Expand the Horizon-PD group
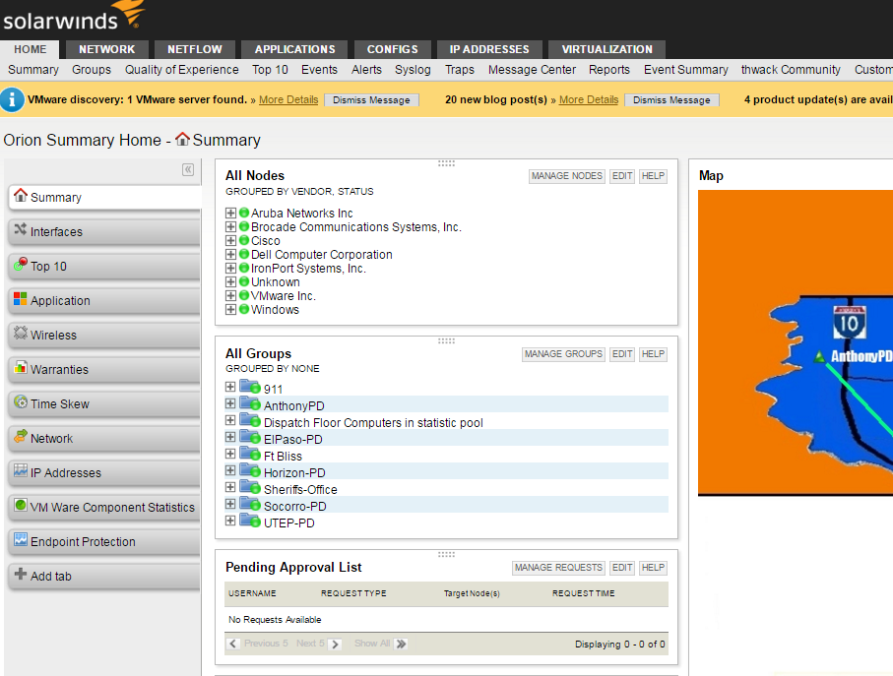The height and width of the screenshot is (676, 893). point(230,470)
